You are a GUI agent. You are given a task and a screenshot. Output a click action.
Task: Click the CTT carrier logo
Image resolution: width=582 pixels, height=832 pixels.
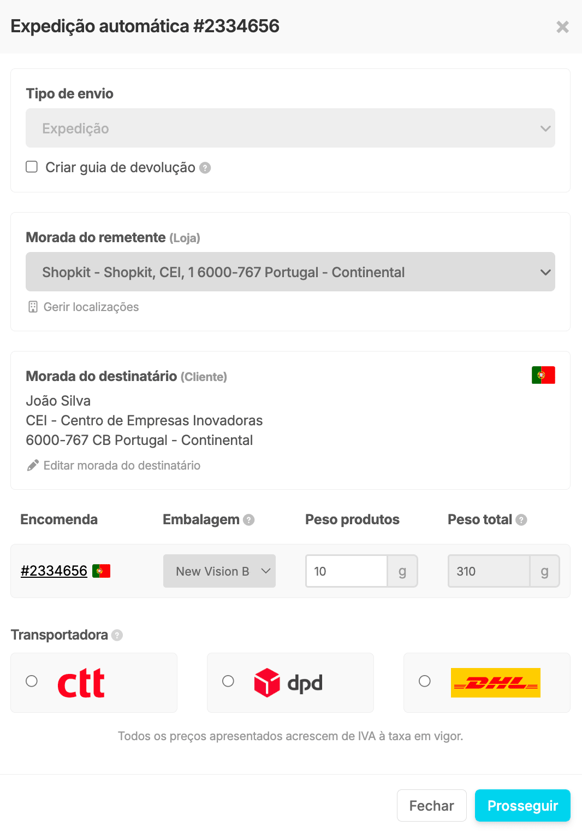tap(81, 683)
